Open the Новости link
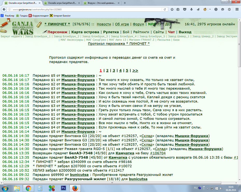Viewport: 241px width, 192px height. (104, 24)
